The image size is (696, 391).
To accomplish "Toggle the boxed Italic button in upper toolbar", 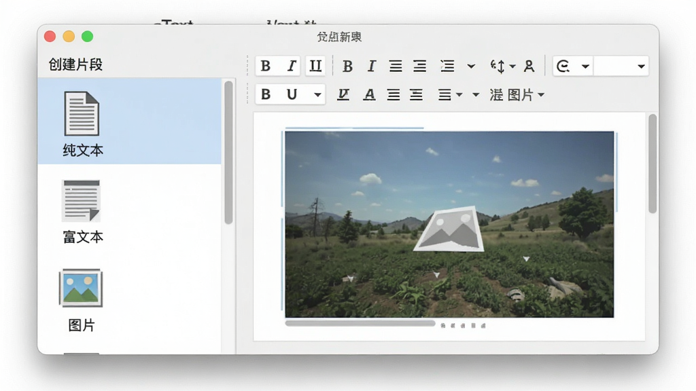I will [x=291, y=66].
